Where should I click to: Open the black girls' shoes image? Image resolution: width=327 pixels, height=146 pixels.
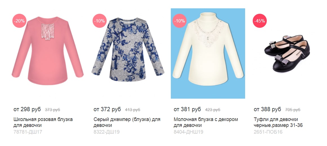(x=287, y=54)
